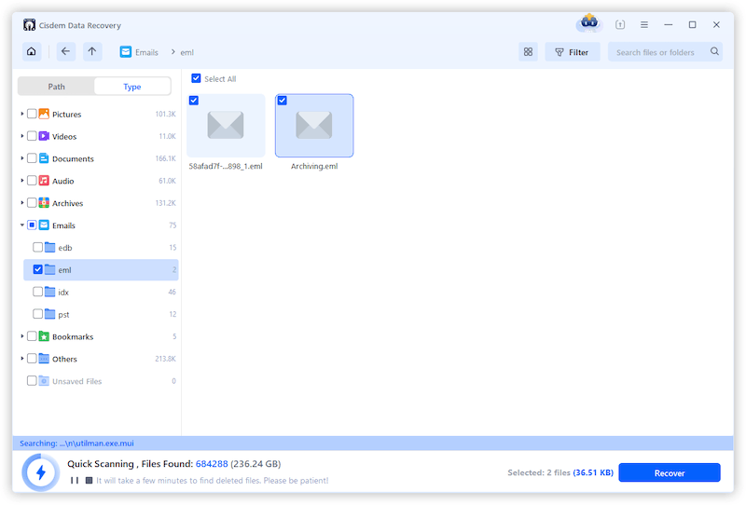Click the Unsaved Files icon

tap(44, 380)
